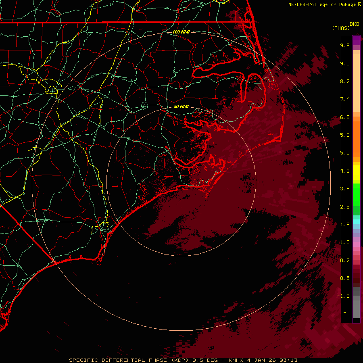Click the cyan color bar segment
This screenshot has width=363, height=363.
tap(356, 222)
